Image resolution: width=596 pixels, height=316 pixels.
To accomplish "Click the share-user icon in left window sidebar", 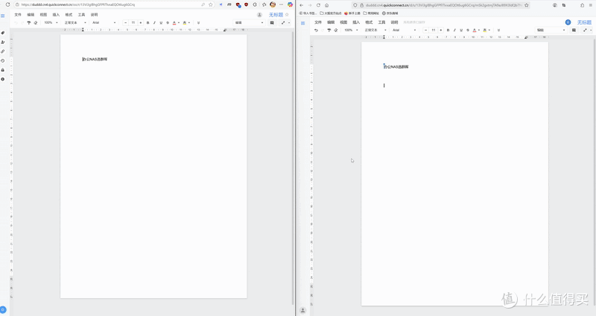I will (x=3, y=42).
